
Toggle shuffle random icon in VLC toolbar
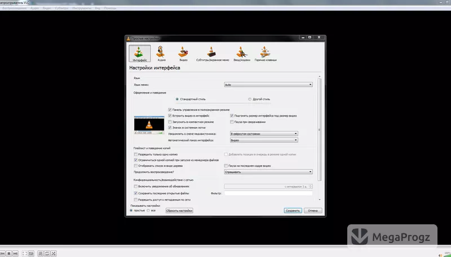(x=54, y=253)
